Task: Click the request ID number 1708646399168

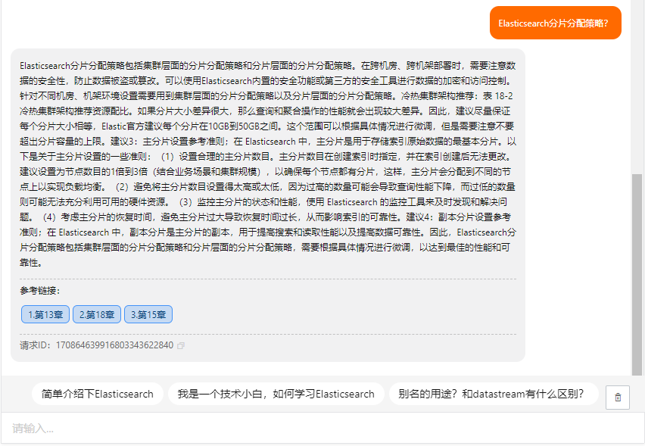Action: click(114, 345)
